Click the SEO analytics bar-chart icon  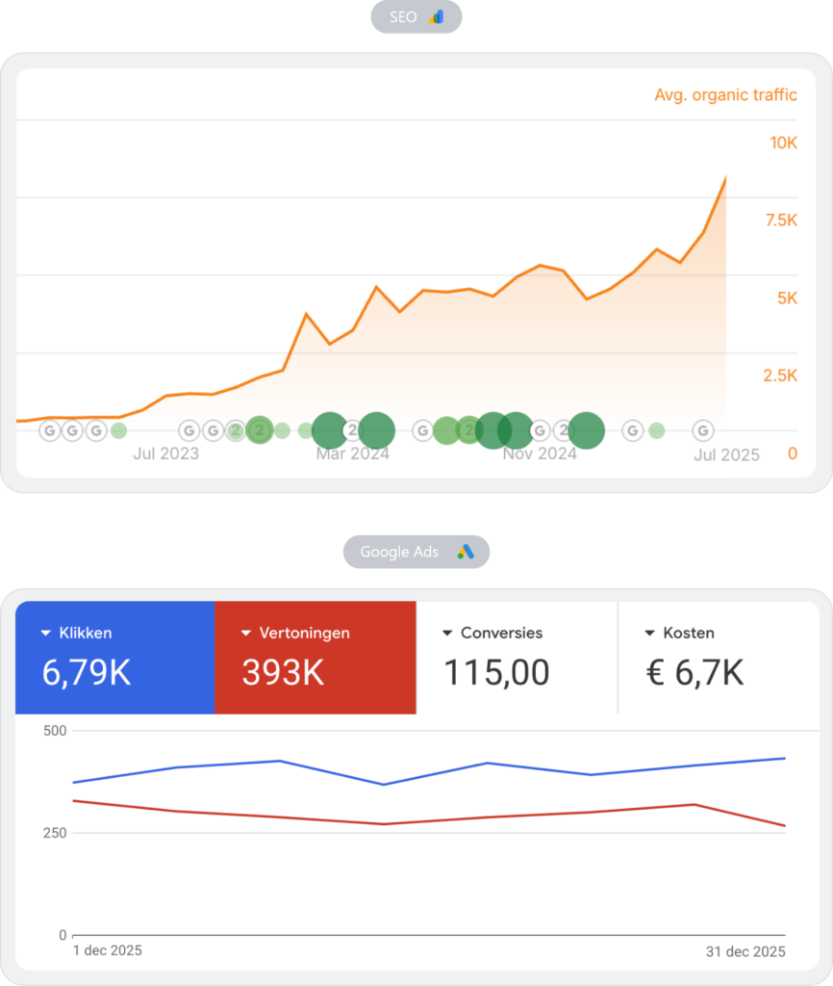tap(436, 16)
